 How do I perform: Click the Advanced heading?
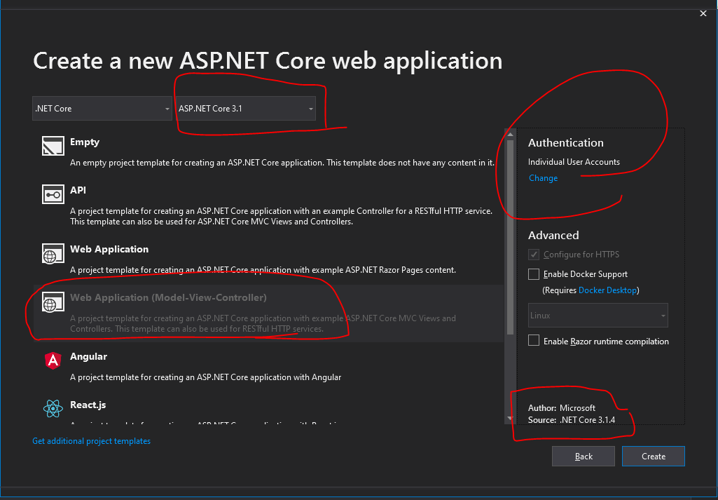(x=553, y=235)
